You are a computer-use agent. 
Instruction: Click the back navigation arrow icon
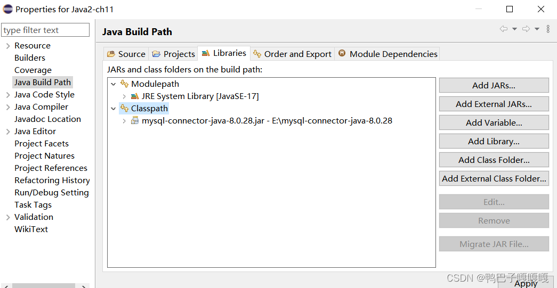(x=503, y=29)
